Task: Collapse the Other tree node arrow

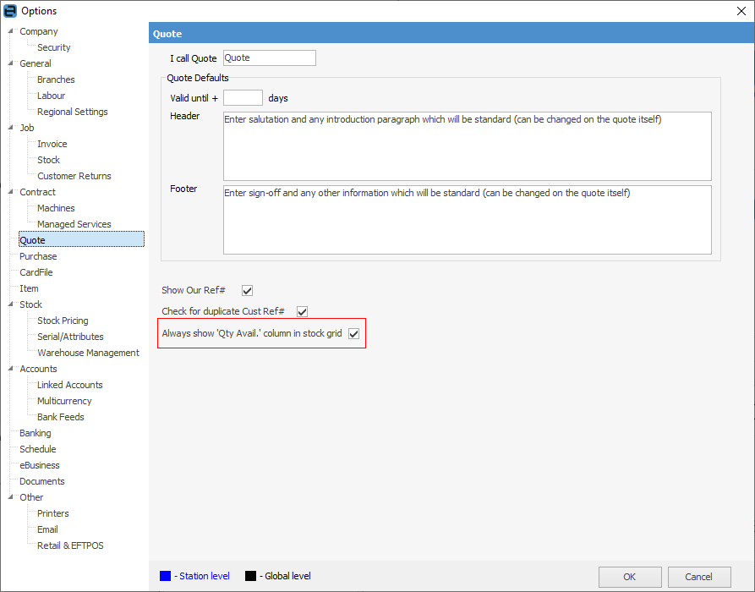Action: click(11, 498)
